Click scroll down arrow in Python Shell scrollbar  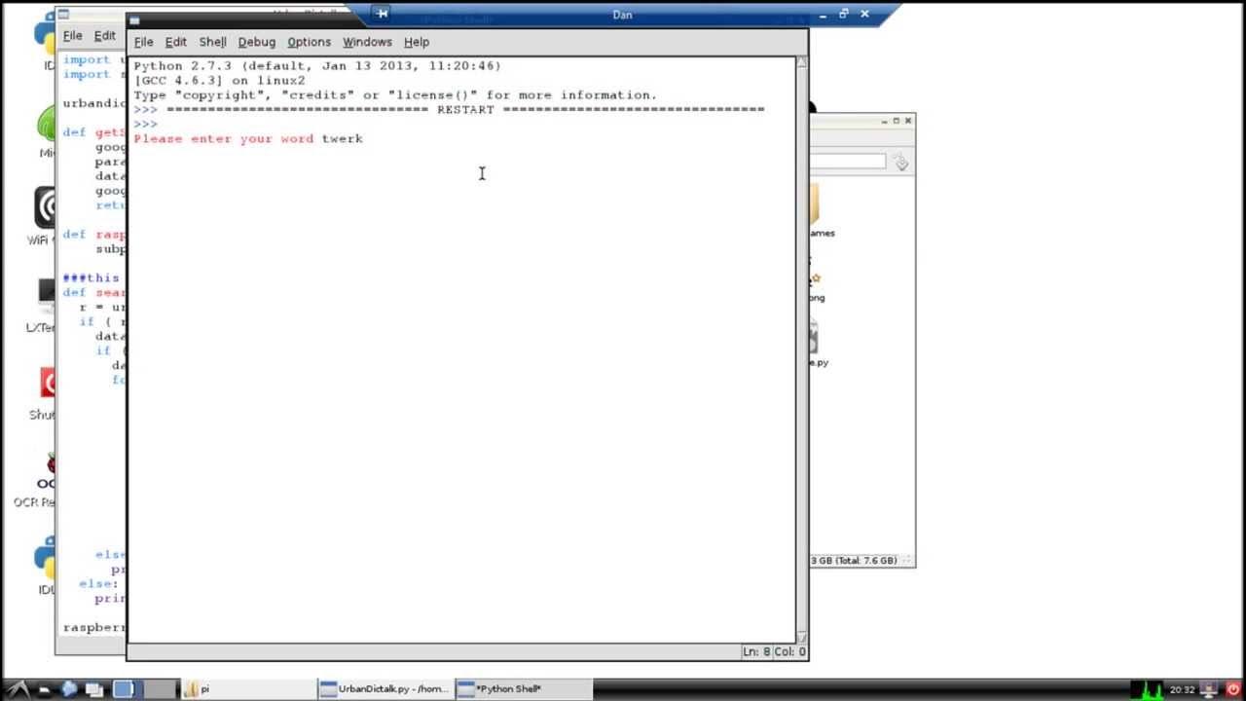point(802,637)
